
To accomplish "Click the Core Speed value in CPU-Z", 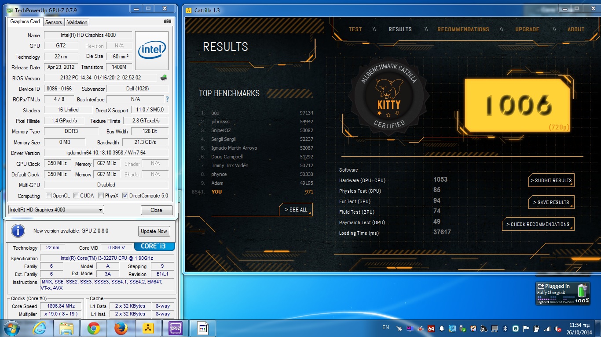I will pyautogui.click(x=60, y=306).
